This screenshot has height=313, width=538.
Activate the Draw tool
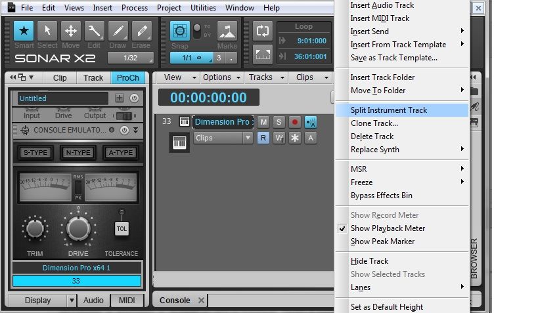(118, 32)
